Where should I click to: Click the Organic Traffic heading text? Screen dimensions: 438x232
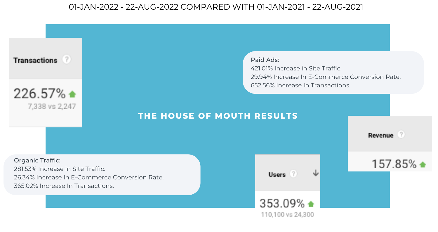tap(37, 160)
